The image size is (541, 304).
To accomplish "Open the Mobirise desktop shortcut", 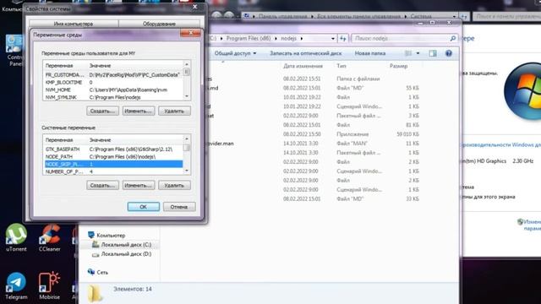I will (x=49, y=285).
